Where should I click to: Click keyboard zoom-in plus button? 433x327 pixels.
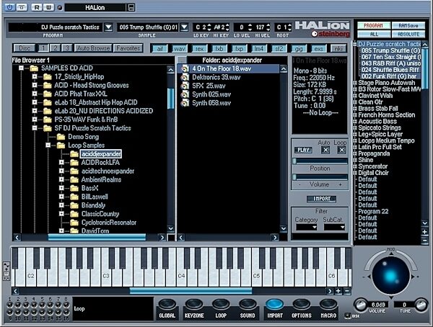coord(338,291)
